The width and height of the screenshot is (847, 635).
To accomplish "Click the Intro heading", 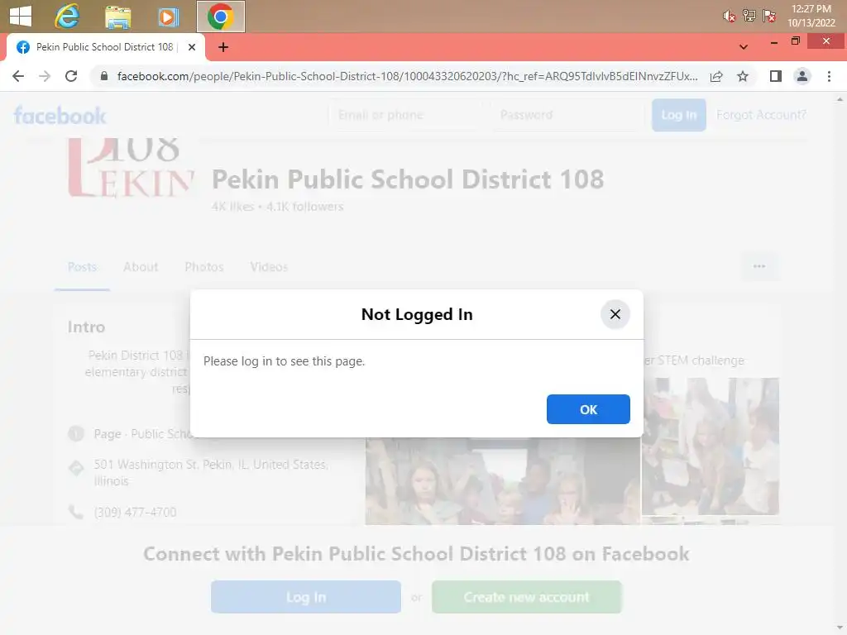I will click(x=86, y=327).
